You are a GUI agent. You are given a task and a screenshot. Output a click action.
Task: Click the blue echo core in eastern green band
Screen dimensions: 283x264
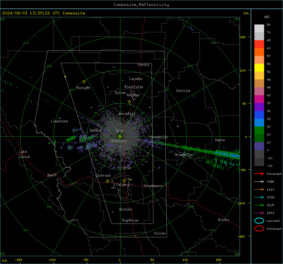click(226, 154)
